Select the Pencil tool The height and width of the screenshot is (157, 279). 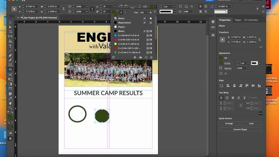tap(10, 60)
